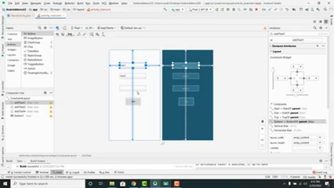Toggle view options eye icon

[x=57, y=34]
